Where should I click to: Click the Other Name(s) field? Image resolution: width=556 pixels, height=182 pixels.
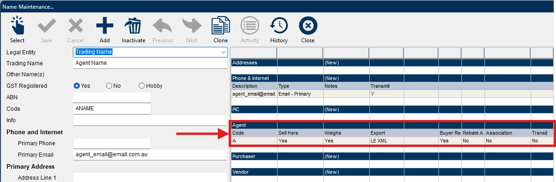point(150,74)
